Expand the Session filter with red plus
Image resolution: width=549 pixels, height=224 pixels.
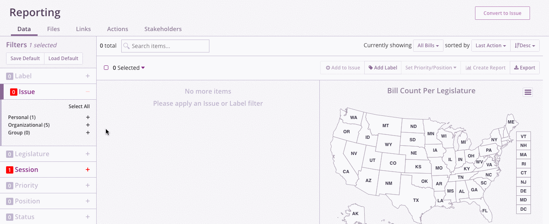(88, 170)
